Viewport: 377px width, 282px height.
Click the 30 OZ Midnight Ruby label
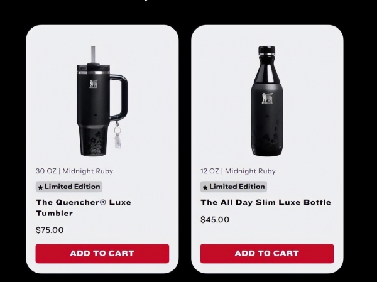point(74,171)
